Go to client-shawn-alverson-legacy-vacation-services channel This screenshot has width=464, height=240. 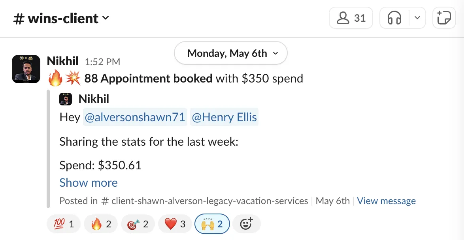[204, 201]
